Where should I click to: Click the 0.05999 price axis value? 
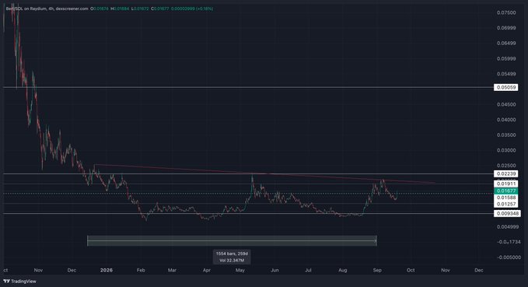click(506, 58)
